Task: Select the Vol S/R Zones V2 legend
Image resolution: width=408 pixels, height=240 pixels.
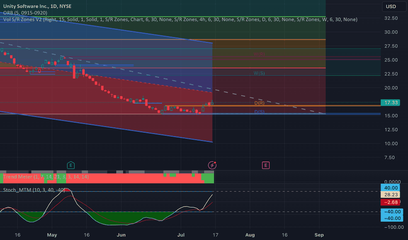Action: pos(180,20)
